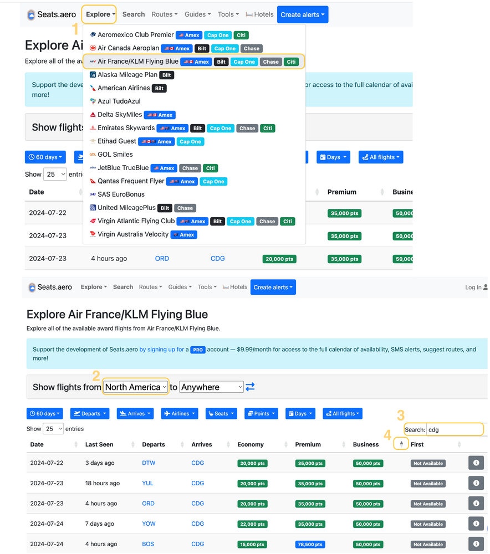Click the Emirates Skywards logo icon
The image size is (490, 554).
[x=93, y=128]
